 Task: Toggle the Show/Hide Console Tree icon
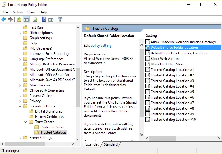tap(26, 19)
